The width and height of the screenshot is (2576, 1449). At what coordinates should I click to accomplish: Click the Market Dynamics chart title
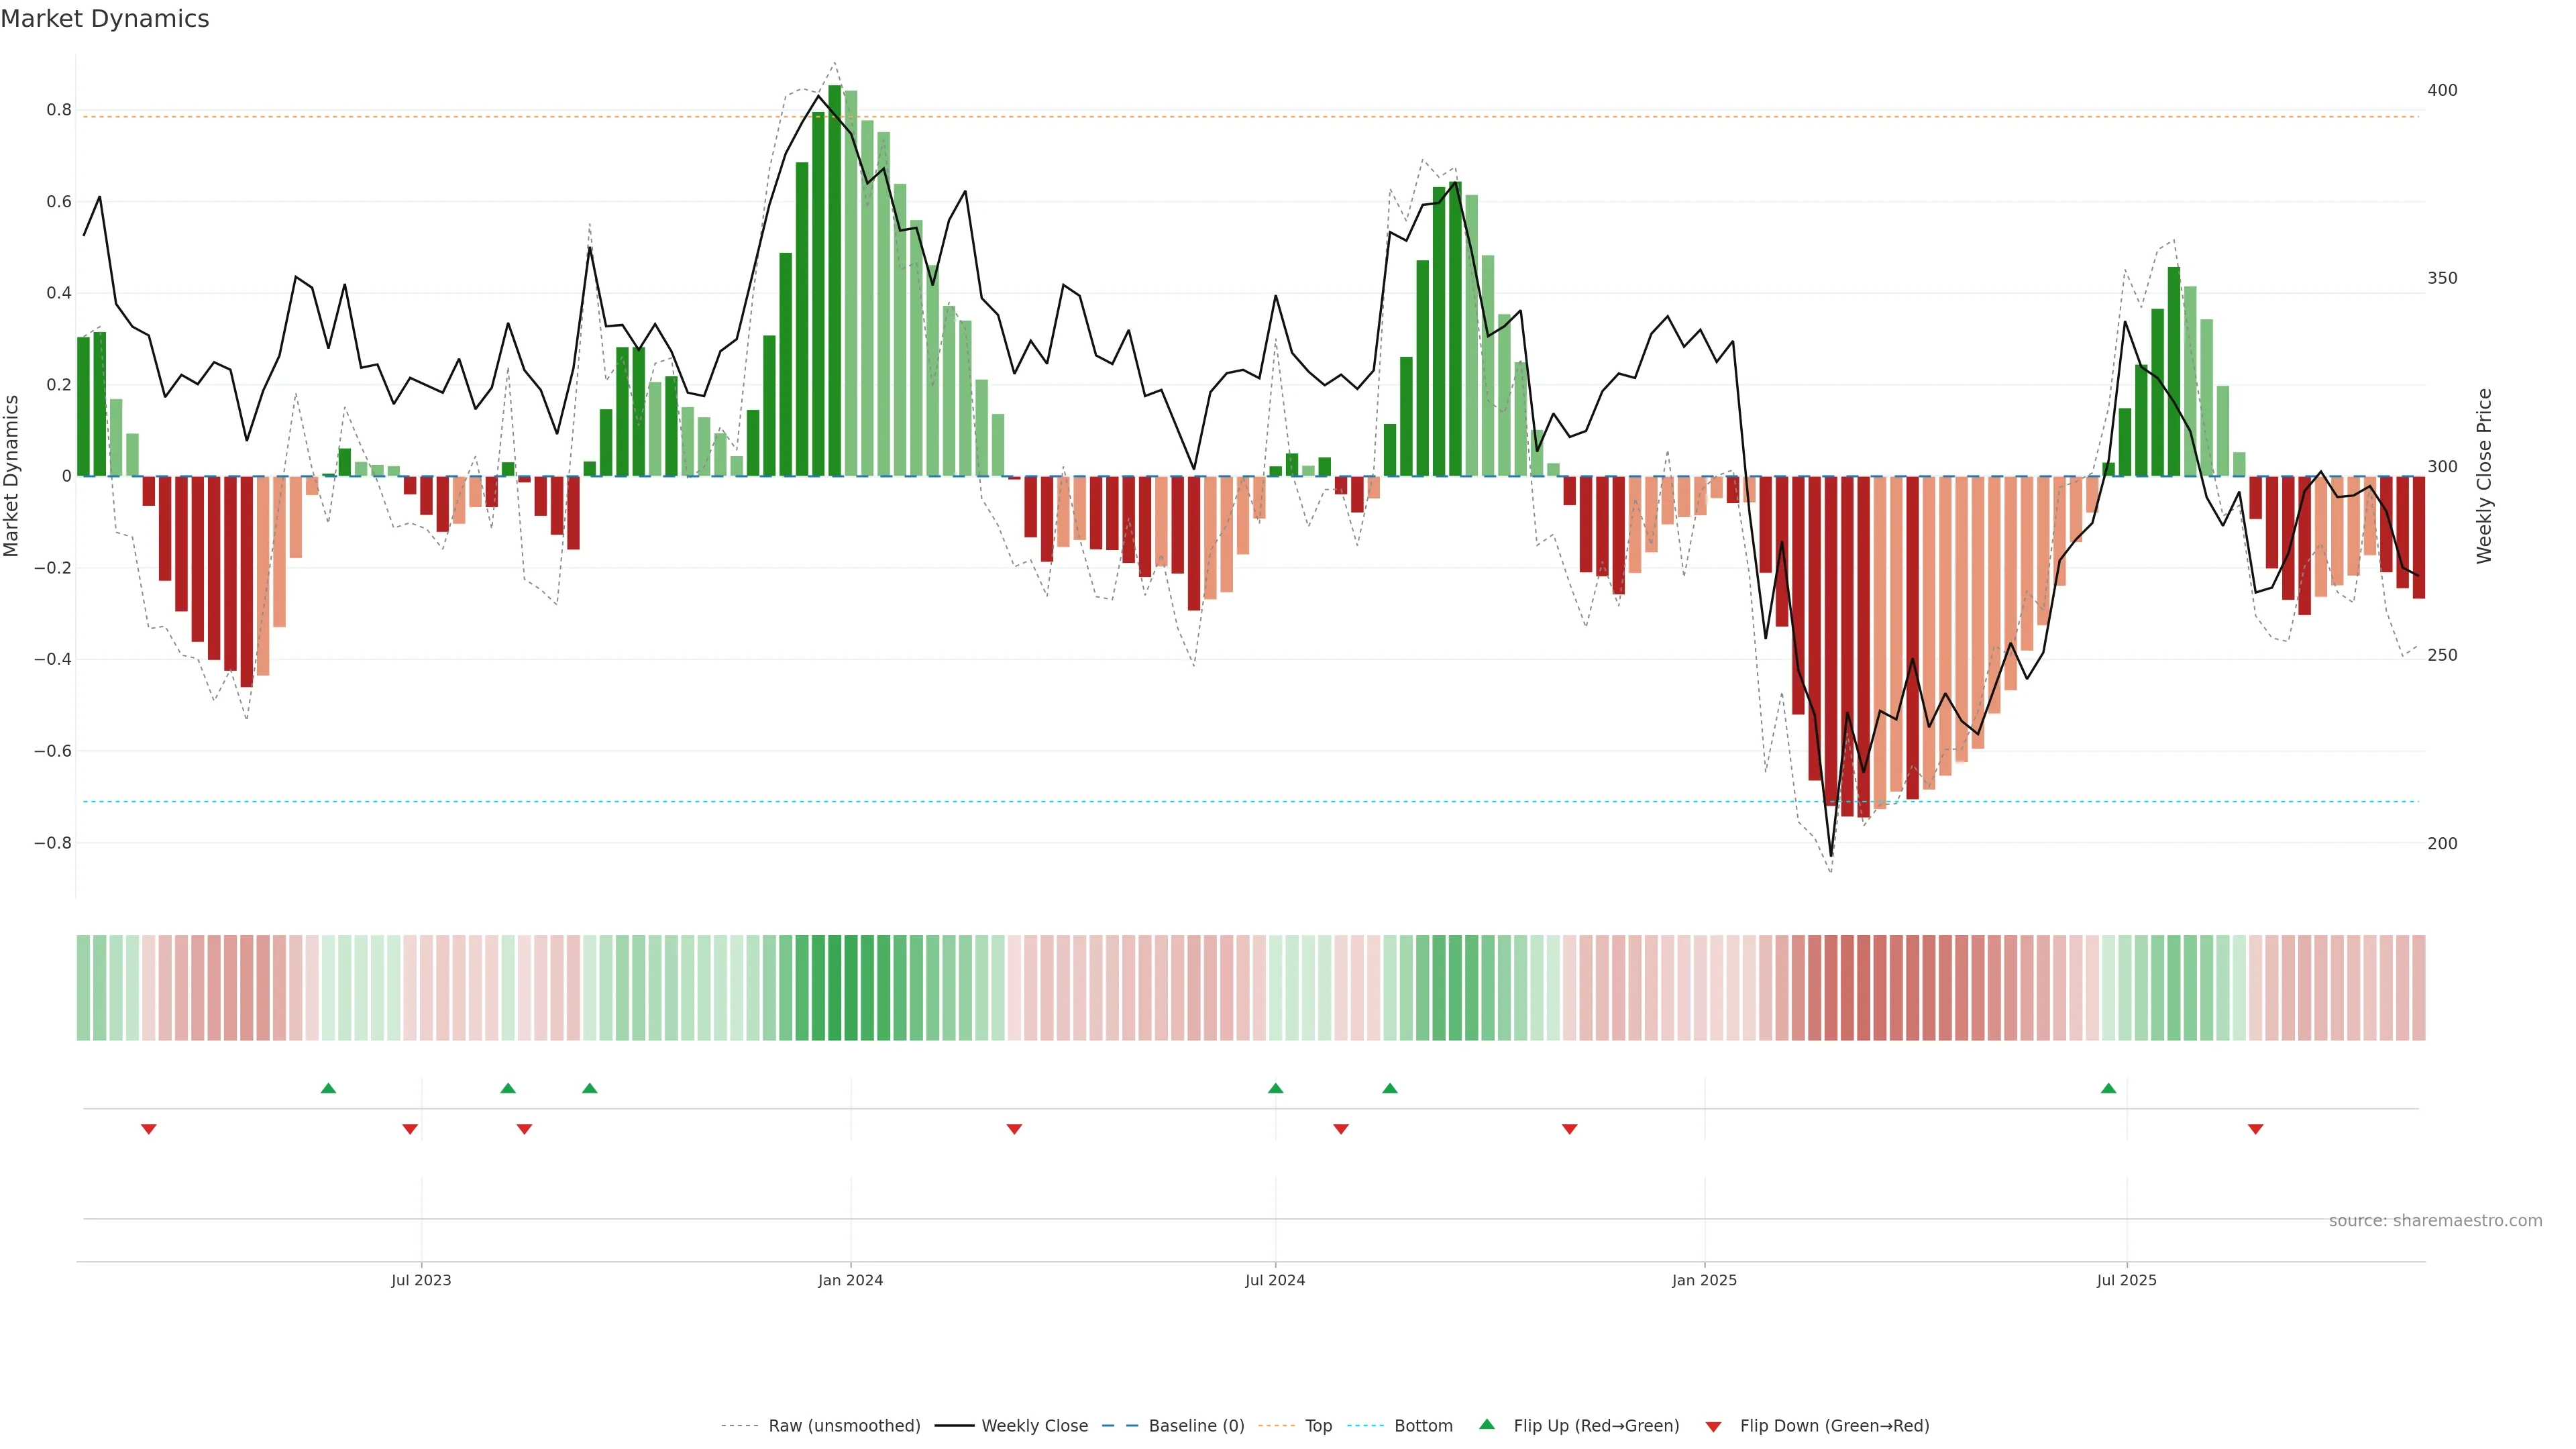click(105, 19)
